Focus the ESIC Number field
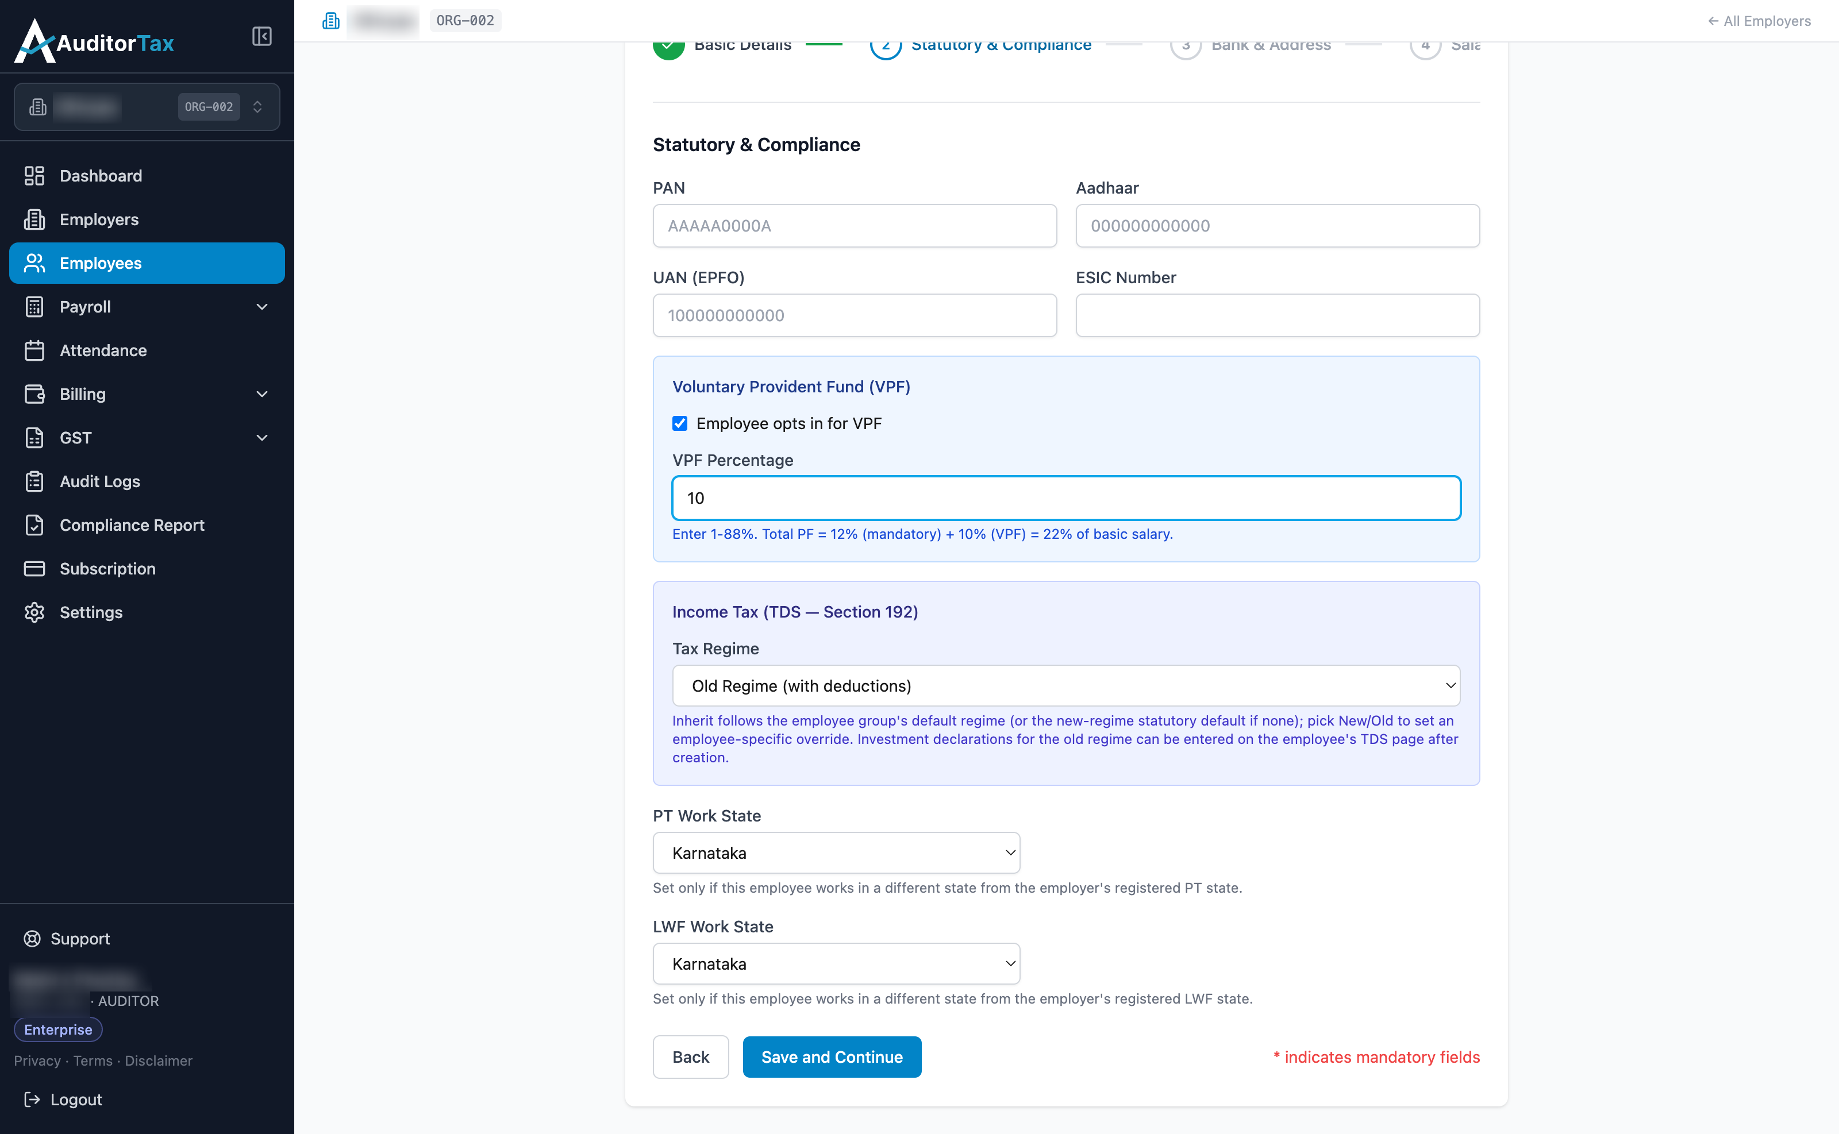The width and height of the screenshot is (1839, 1134). point(1277,315)
